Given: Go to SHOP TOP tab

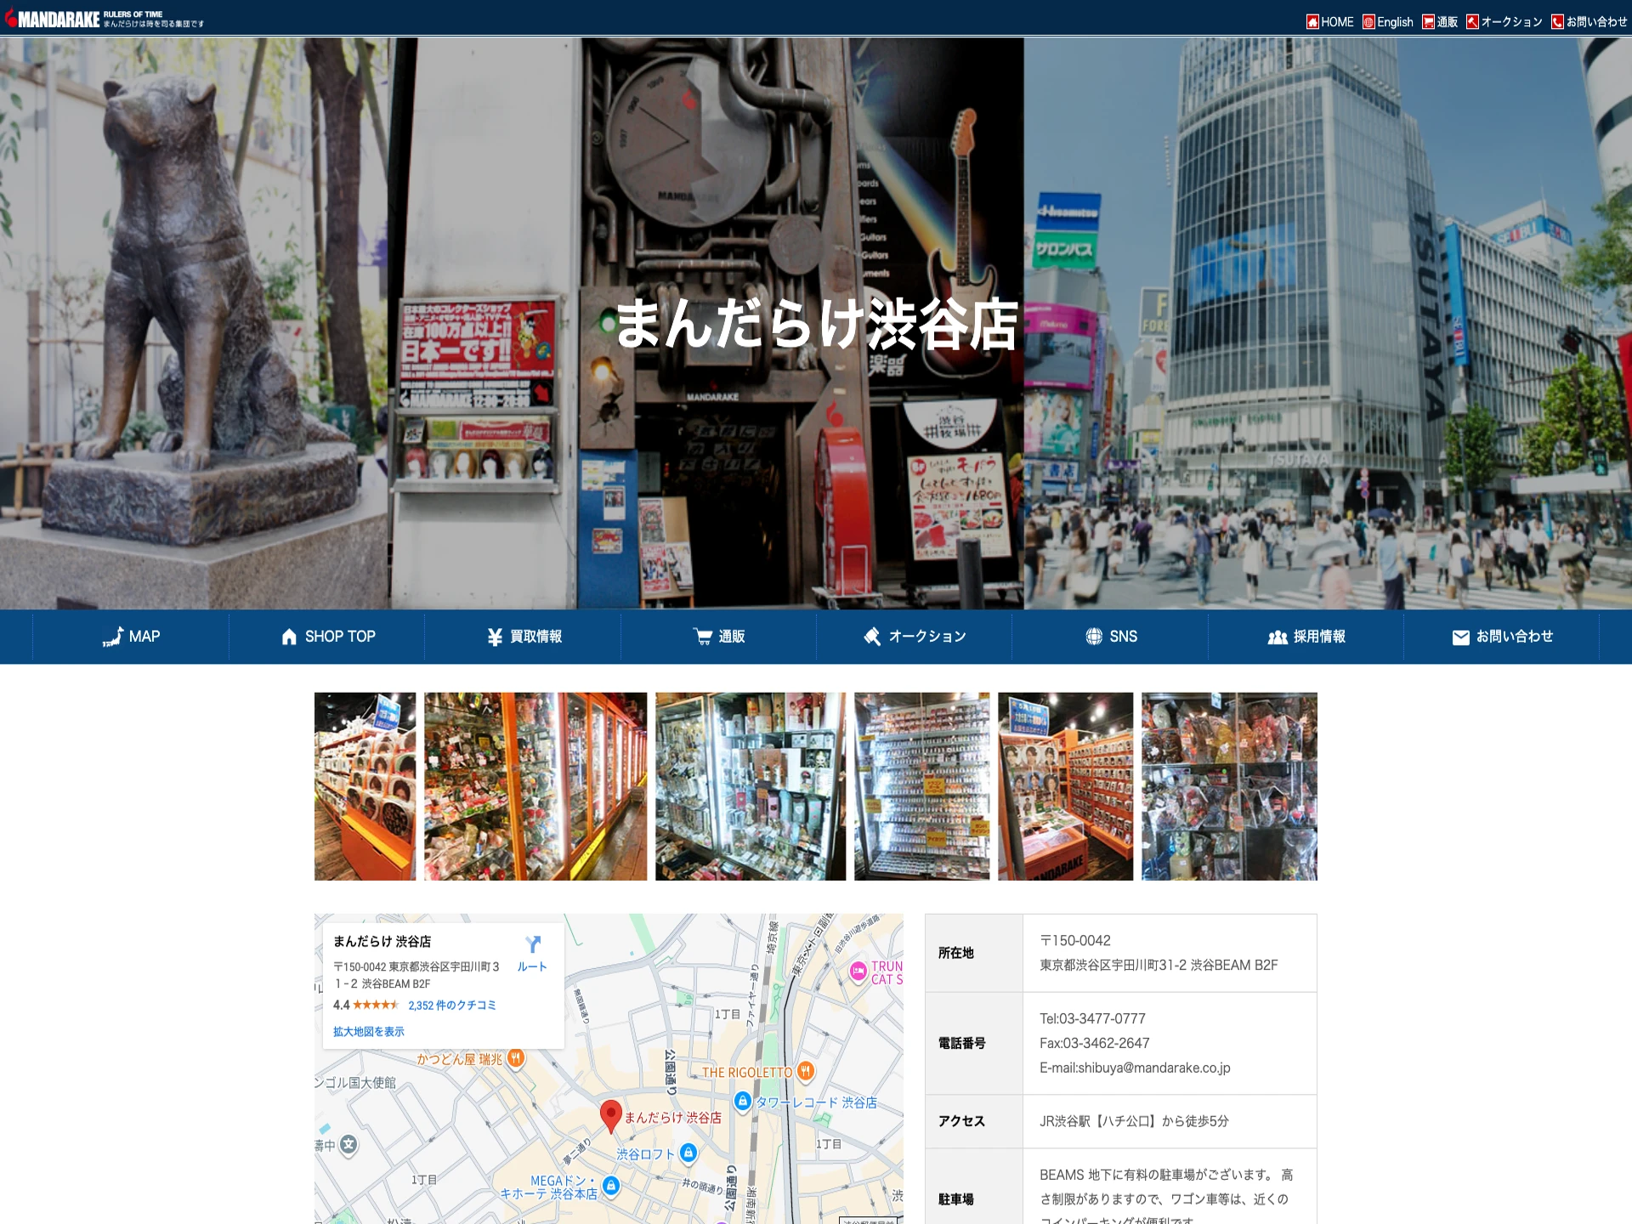Looking at the screenshot, I should tap(327, 637).
